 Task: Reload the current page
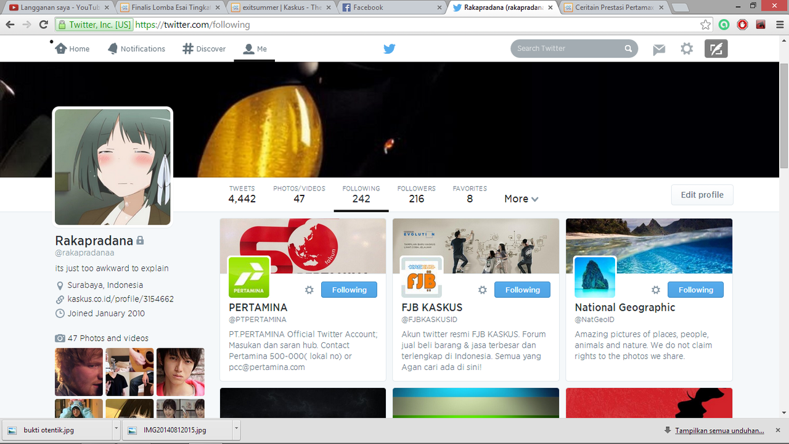click(43, 25)
